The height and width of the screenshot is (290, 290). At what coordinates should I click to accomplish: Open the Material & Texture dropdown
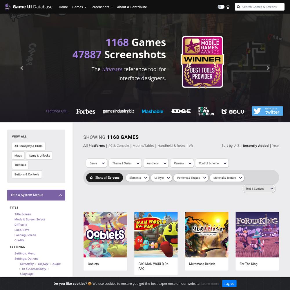point(227,178)
